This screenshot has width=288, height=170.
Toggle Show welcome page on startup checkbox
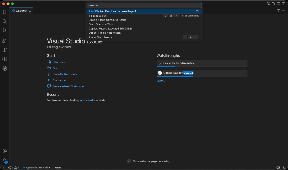click(129, 161)
